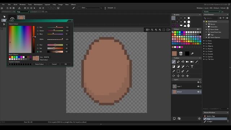Screen dimensions: 231x130
Task: Hide the default layer using eye icon
Action: (x=198, y=92)
